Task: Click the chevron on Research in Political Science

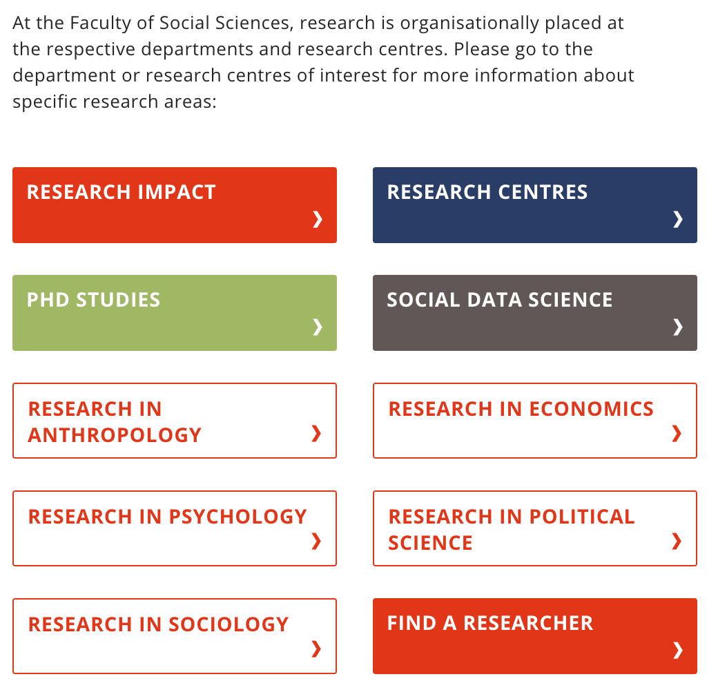Action: (x=677, y=541)
